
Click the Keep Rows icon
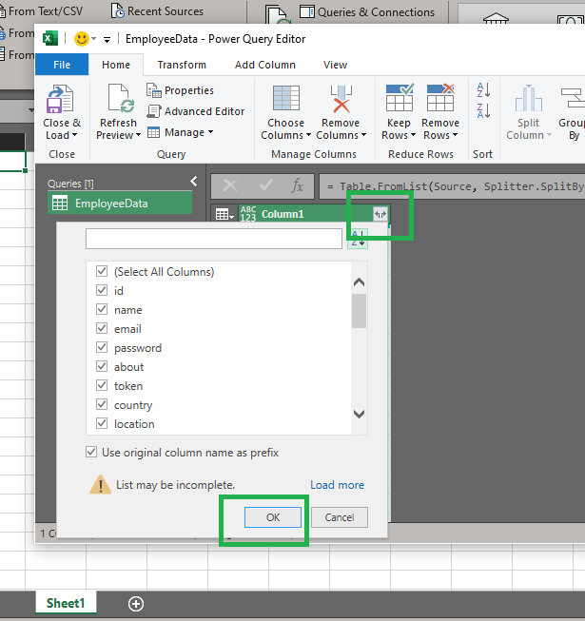400,97
